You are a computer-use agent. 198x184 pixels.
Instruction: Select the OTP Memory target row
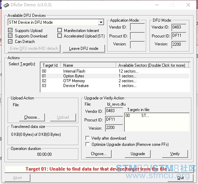pos(115,81)
